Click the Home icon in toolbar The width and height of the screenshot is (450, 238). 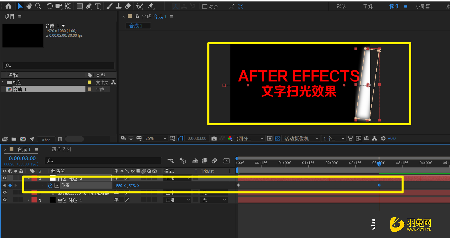8,6
